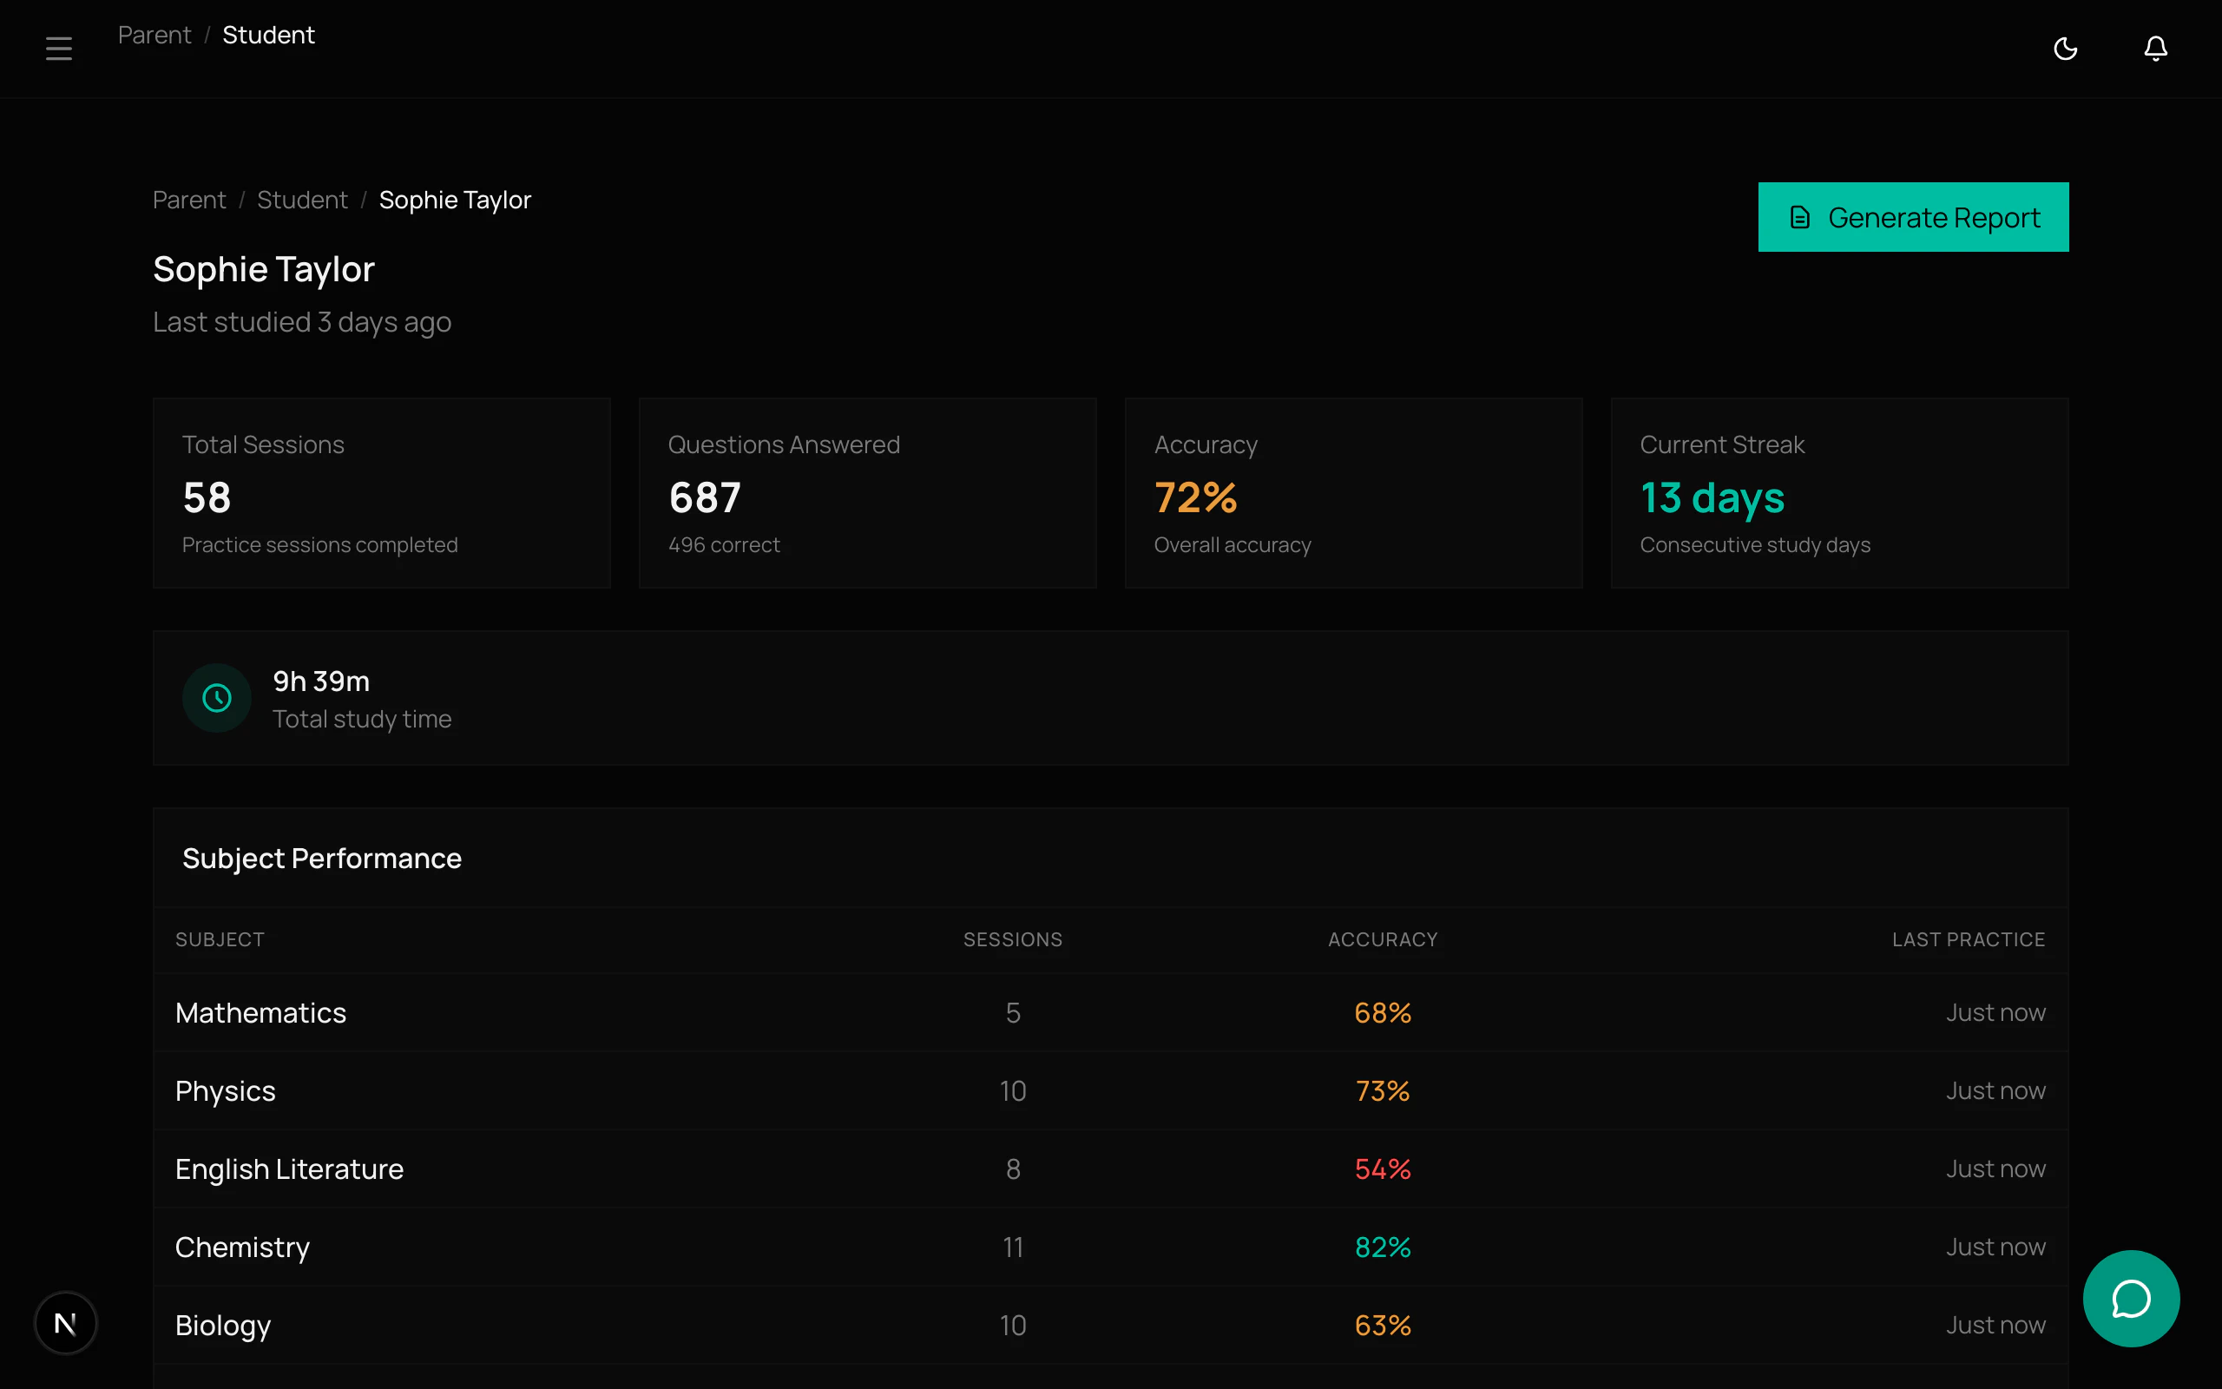
Task: Open the notifications bell
Action: click(x=2155, y=49)
